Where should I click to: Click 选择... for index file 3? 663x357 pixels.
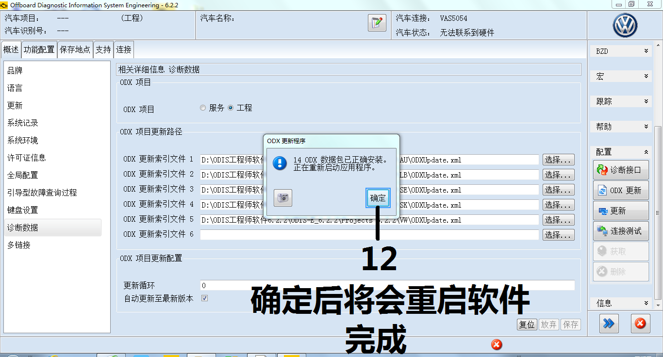point(559,190)
